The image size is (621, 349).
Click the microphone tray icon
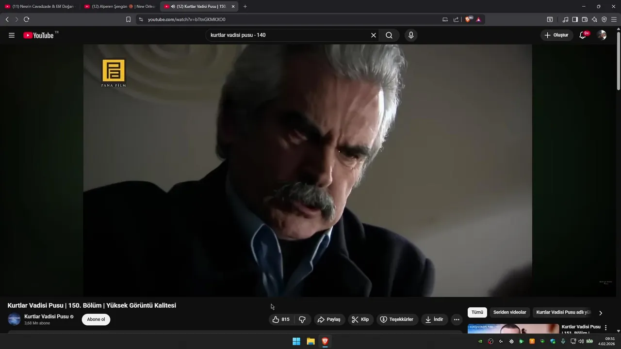(x=563, y=341)
